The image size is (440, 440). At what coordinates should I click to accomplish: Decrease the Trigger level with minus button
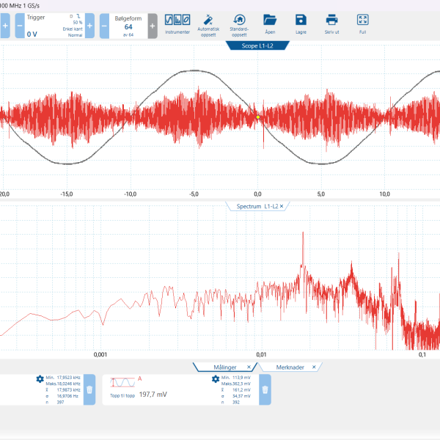coord(20,26)
